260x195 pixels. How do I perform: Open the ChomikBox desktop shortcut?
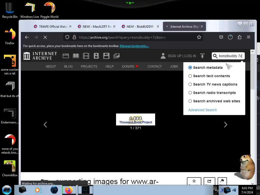10,168
